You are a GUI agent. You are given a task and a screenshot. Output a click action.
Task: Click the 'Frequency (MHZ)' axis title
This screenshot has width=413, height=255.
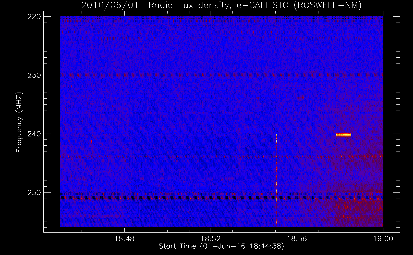click(x=19, y=122)
